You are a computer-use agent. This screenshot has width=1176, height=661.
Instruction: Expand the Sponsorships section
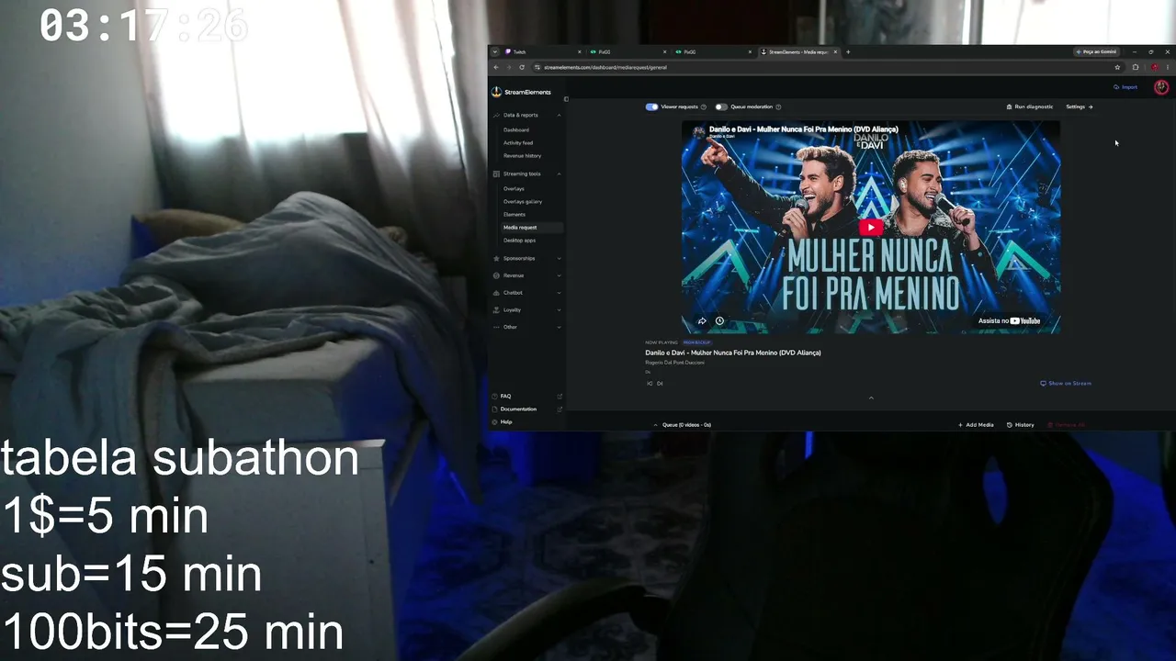click(x=527, y=258)
